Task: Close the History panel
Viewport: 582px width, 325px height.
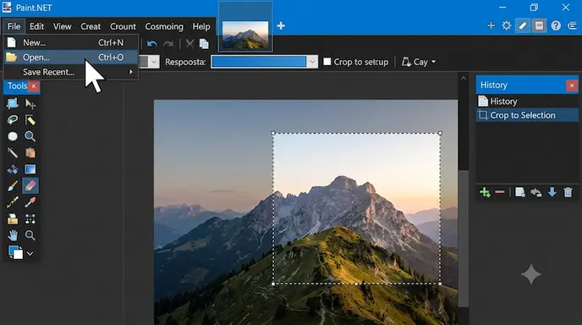Action: (x=572, y=85)
